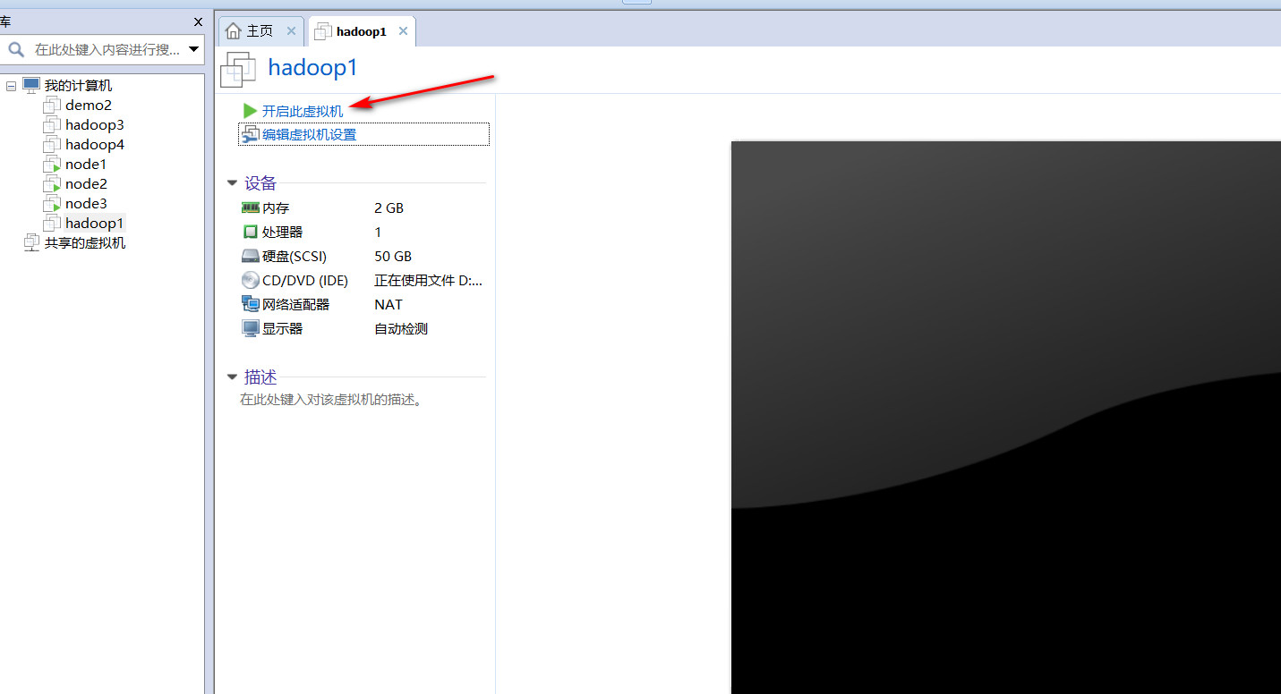Open the 显示器 device entry
The height and width of the screenshot is (694, 1281).
[283, 328]
